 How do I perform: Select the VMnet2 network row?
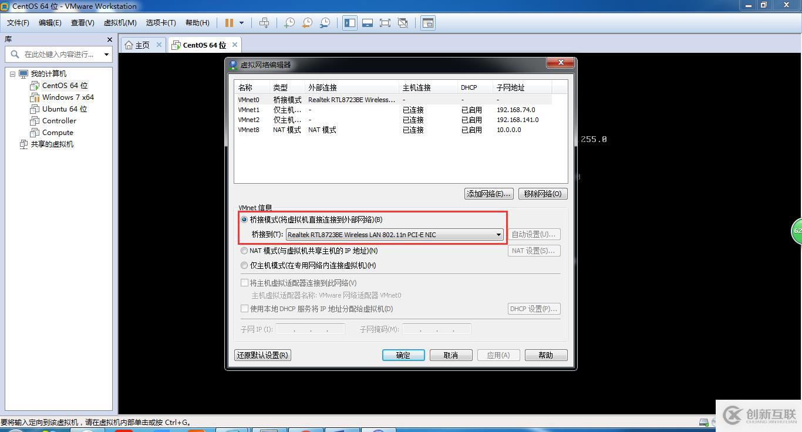[x=393, y=120]
